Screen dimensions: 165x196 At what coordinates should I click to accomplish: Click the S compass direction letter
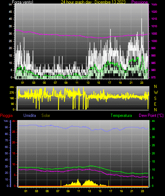tap(155, 99)
